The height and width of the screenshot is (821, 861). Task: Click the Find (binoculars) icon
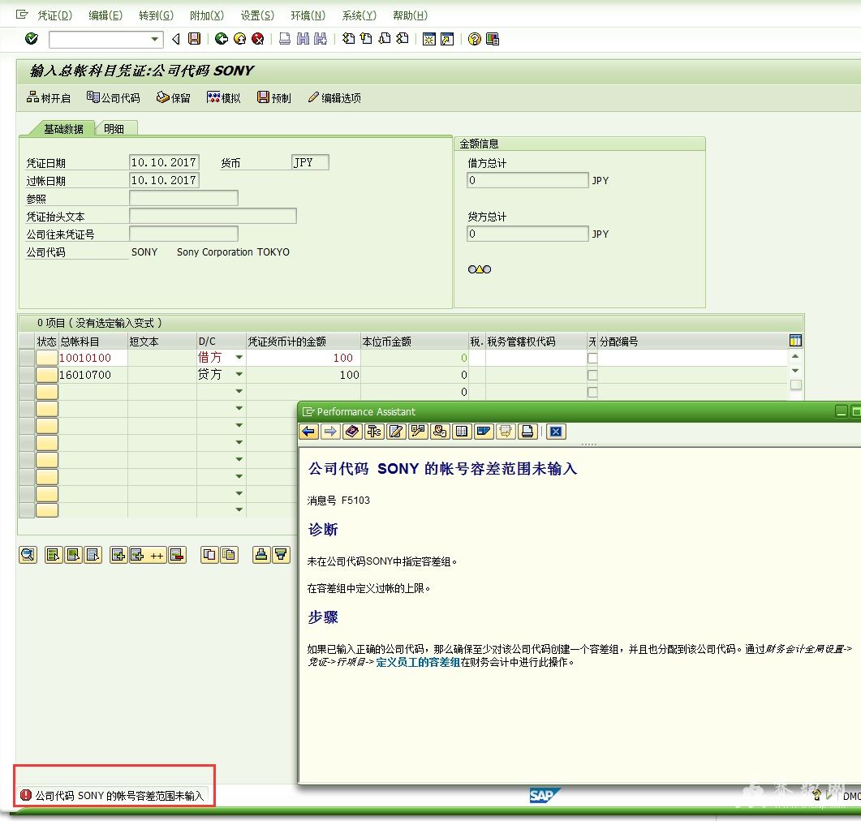(303, 38)
